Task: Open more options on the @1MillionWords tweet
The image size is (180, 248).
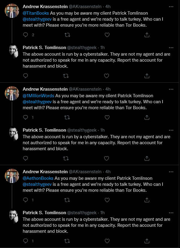Action: pyautogui.click(x=171, y=89)
